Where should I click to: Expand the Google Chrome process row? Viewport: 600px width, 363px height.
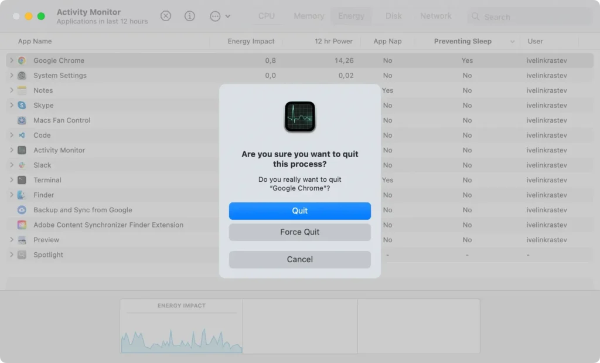tap(12, 60)
